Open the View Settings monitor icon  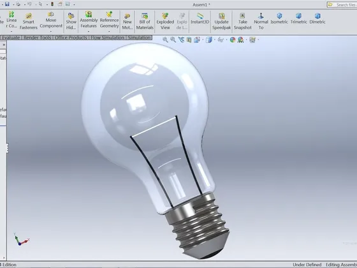[x=252, y=40]
